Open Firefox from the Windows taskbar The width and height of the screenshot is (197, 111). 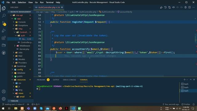tap(60, 108)
